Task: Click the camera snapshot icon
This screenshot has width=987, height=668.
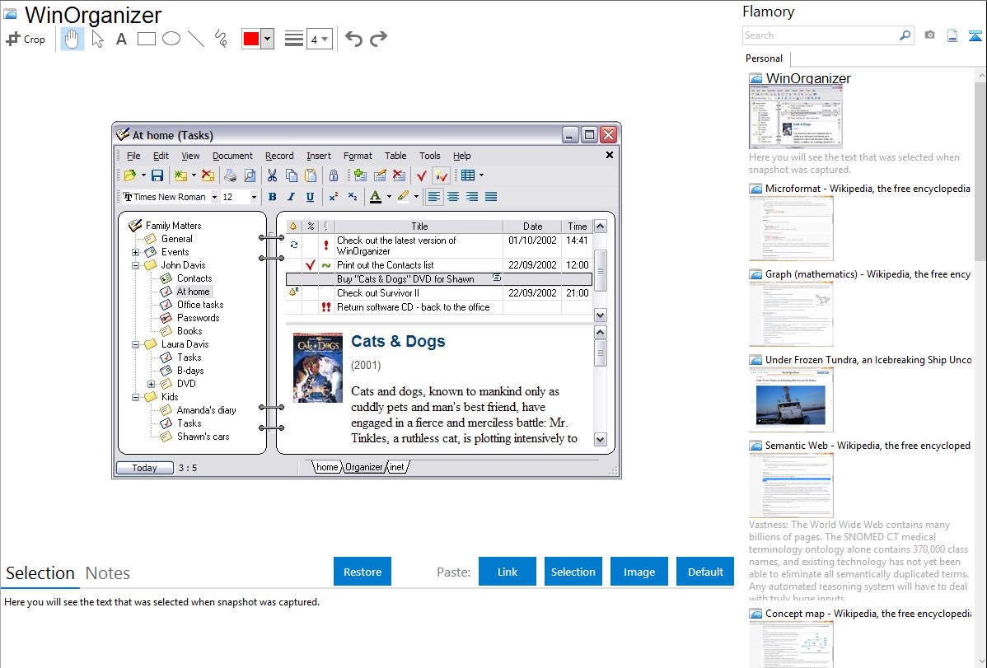Action: (929, 35)
